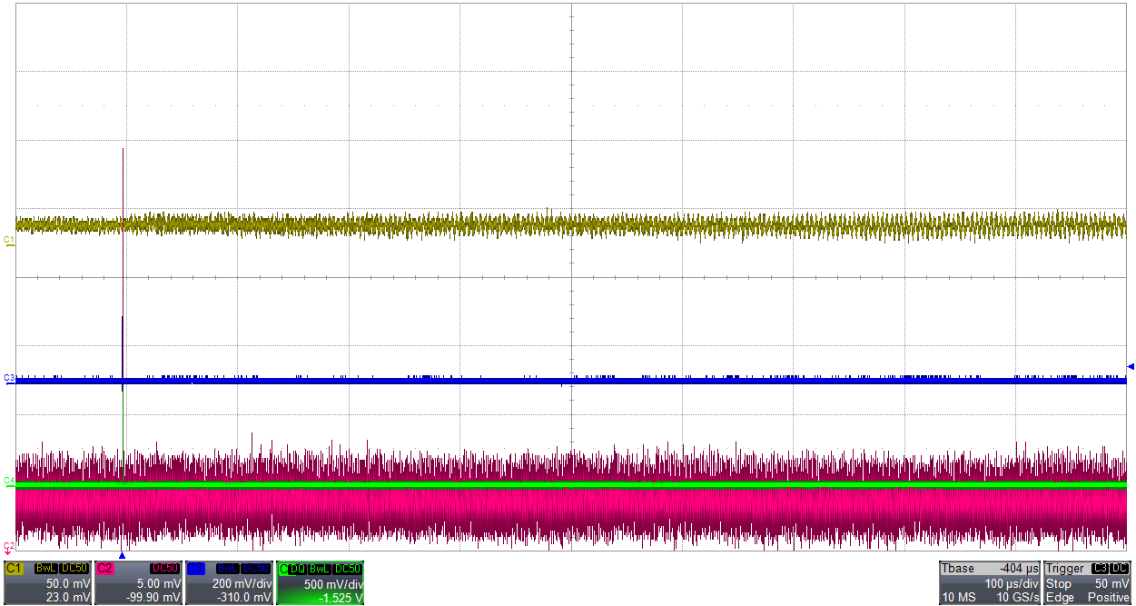Click the C2 offset value -99.90 mV
This screenshot has width=1136, height=606.
pos(153,597)
